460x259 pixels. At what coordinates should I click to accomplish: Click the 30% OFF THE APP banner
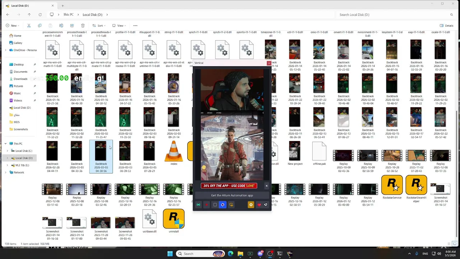[229, 186]
